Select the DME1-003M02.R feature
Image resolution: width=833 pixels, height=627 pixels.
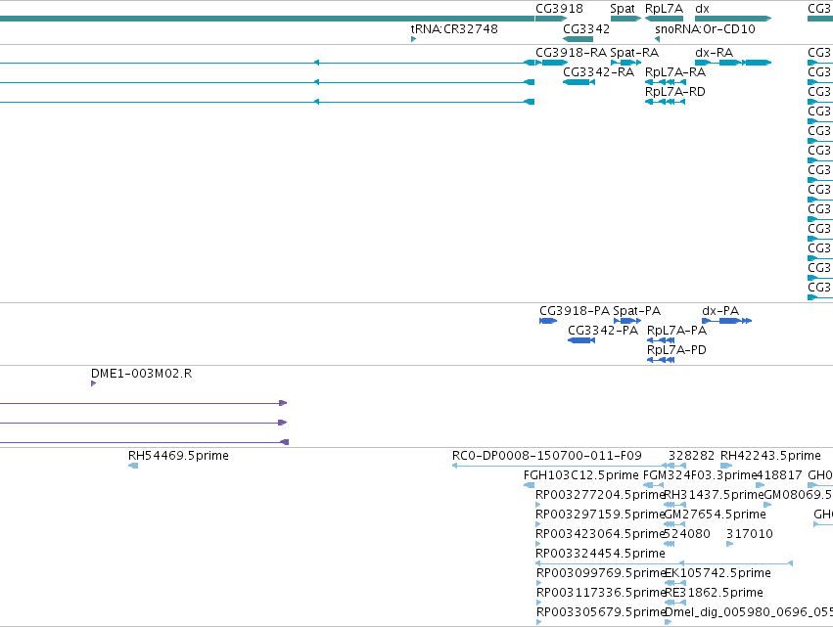click(94, 383)
